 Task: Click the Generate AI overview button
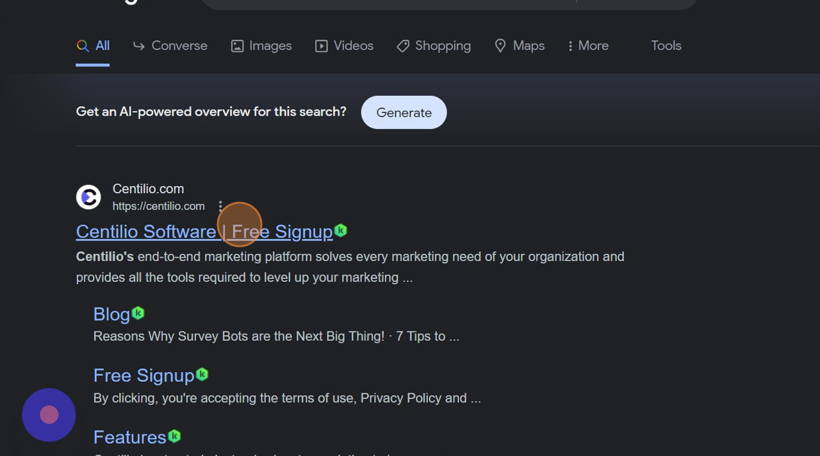404,113
